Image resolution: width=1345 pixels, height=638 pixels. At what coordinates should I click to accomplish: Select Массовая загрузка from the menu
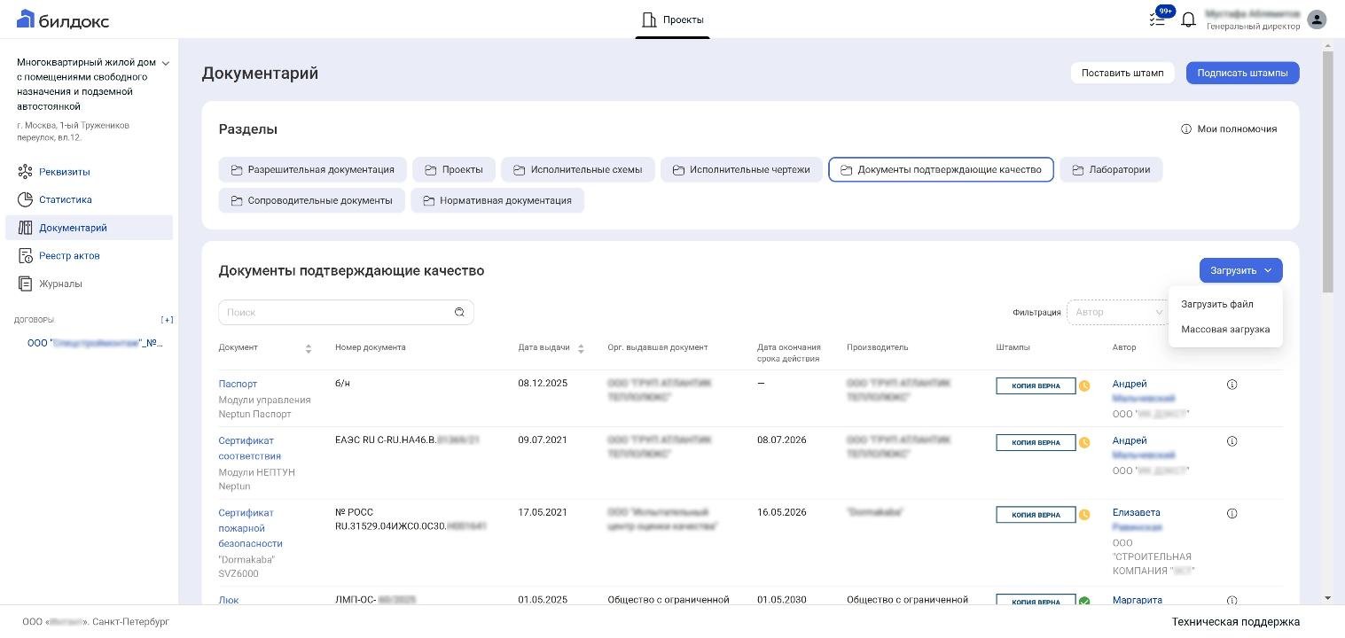(x=1225, y=329)
